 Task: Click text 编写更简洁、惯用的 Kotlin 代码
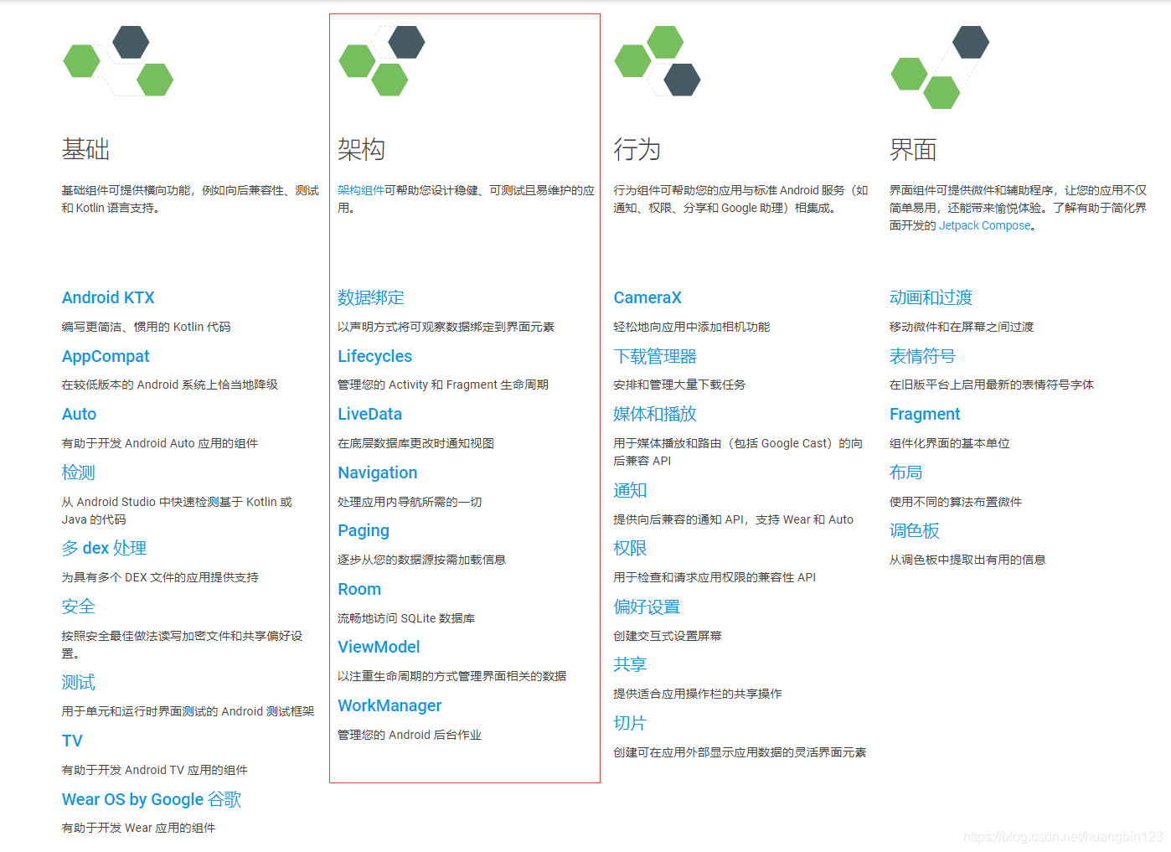pyautogui.click(x=146, y=327)
